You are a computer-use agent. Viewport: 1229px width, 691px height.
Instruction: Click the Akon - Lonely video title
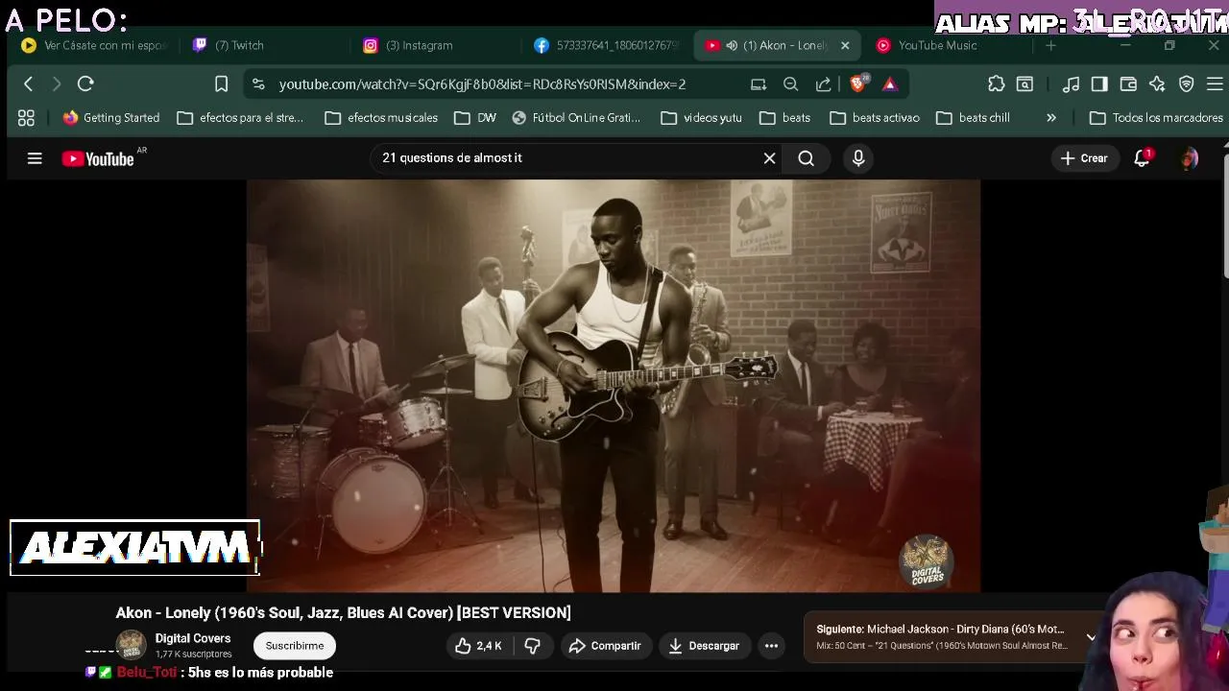coord(343,613)
